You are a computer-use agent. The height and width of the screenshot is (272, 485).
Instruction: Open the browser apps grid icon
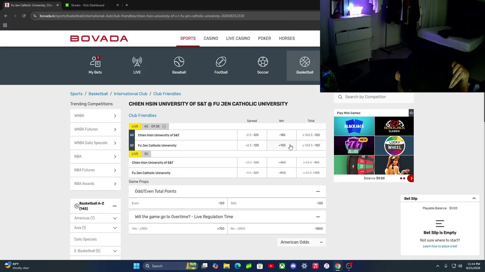click(x=5, y=25)
